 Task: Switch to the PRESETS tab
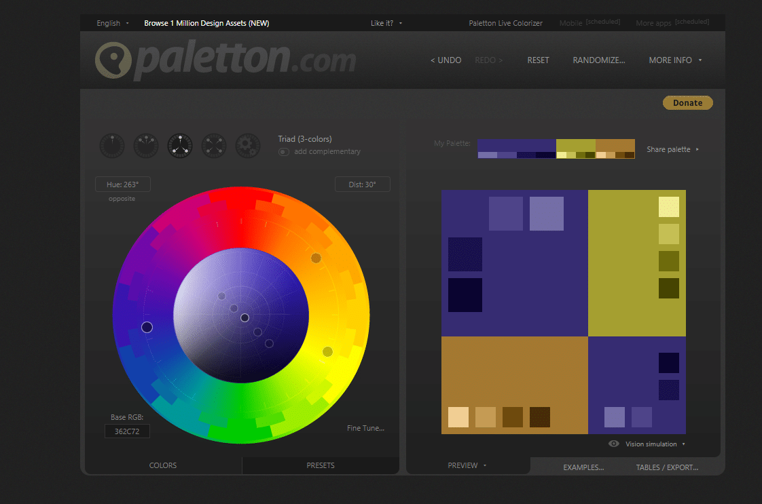tap(321, 465)
